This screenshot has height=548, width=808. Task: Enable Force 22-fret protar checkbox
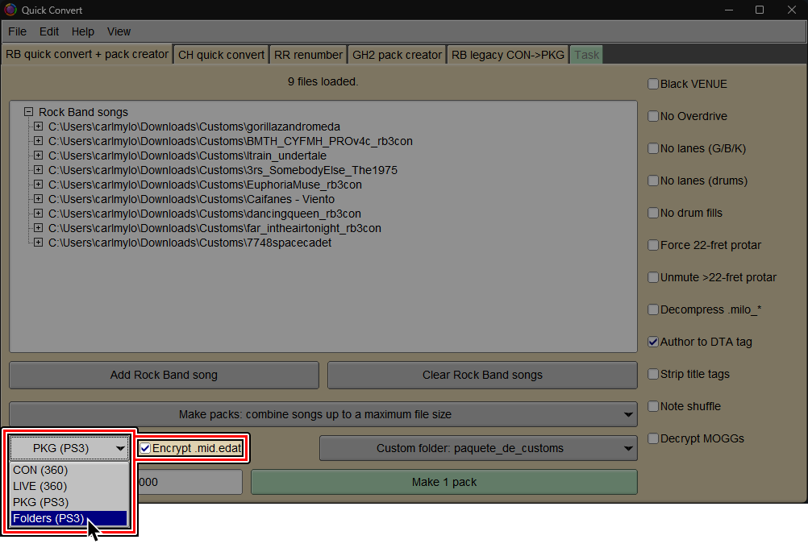pyautogui.click(x=653, y=245)
